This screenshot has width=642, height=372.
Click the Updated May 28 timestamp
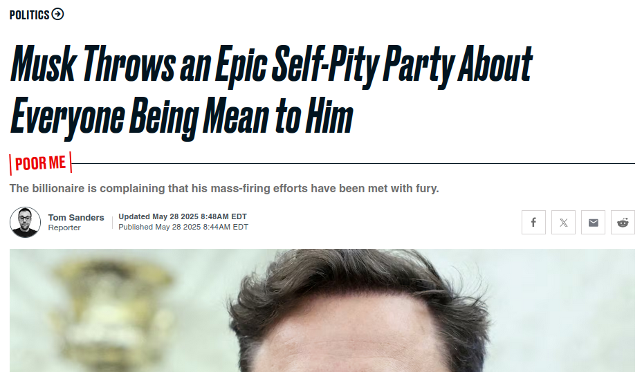(183, 216)
